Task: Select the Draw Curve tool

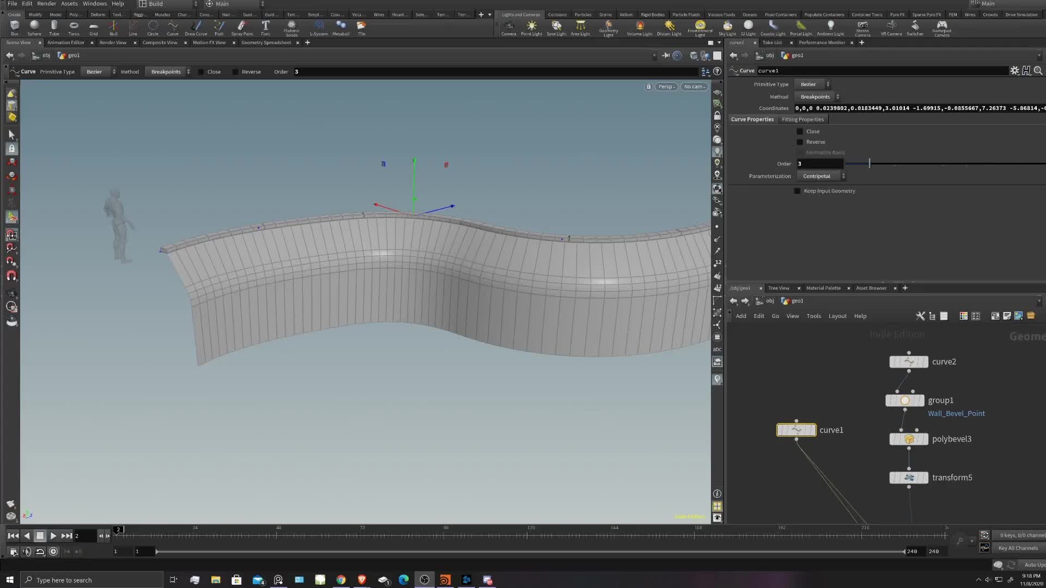Action: (x=196, y=28)
